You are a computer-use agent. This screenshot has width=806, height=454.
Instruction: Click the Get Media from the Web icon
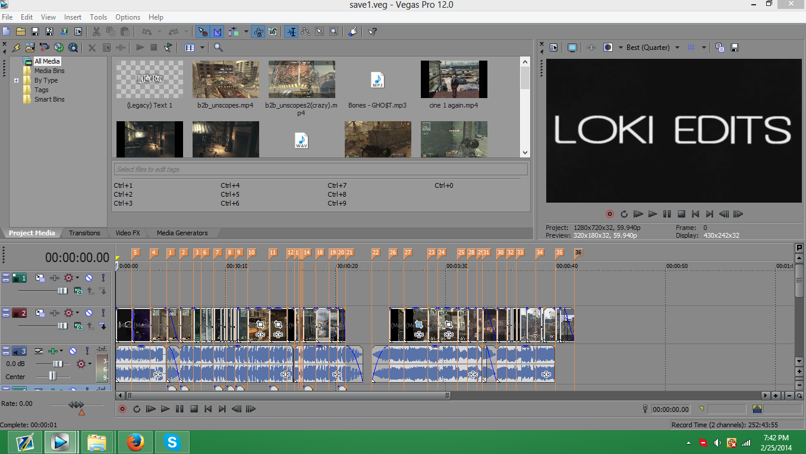coord(73,48)
